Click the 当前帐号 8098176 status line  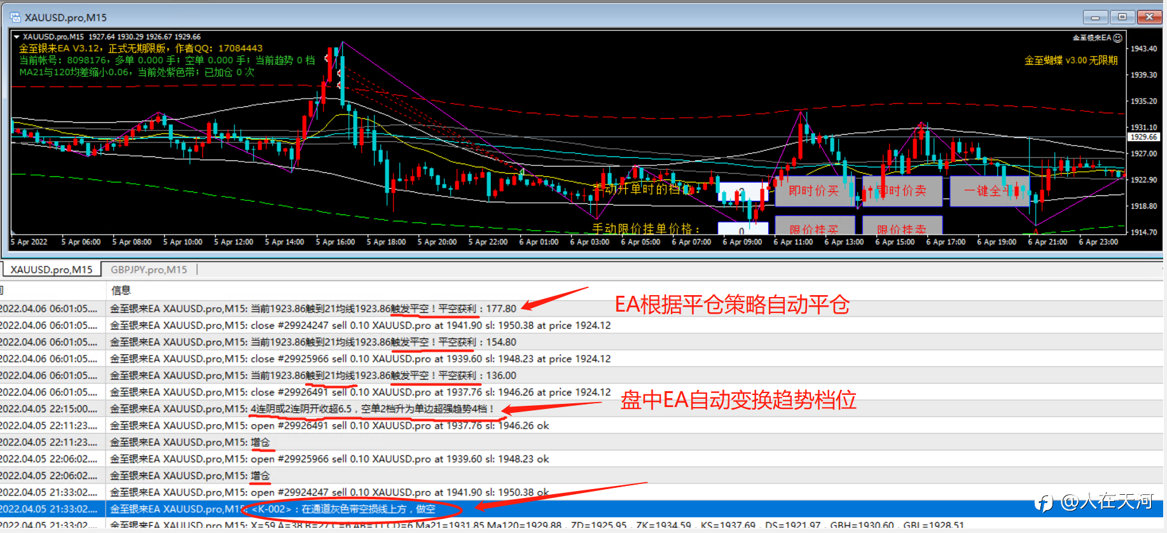[x=167, y=60]
